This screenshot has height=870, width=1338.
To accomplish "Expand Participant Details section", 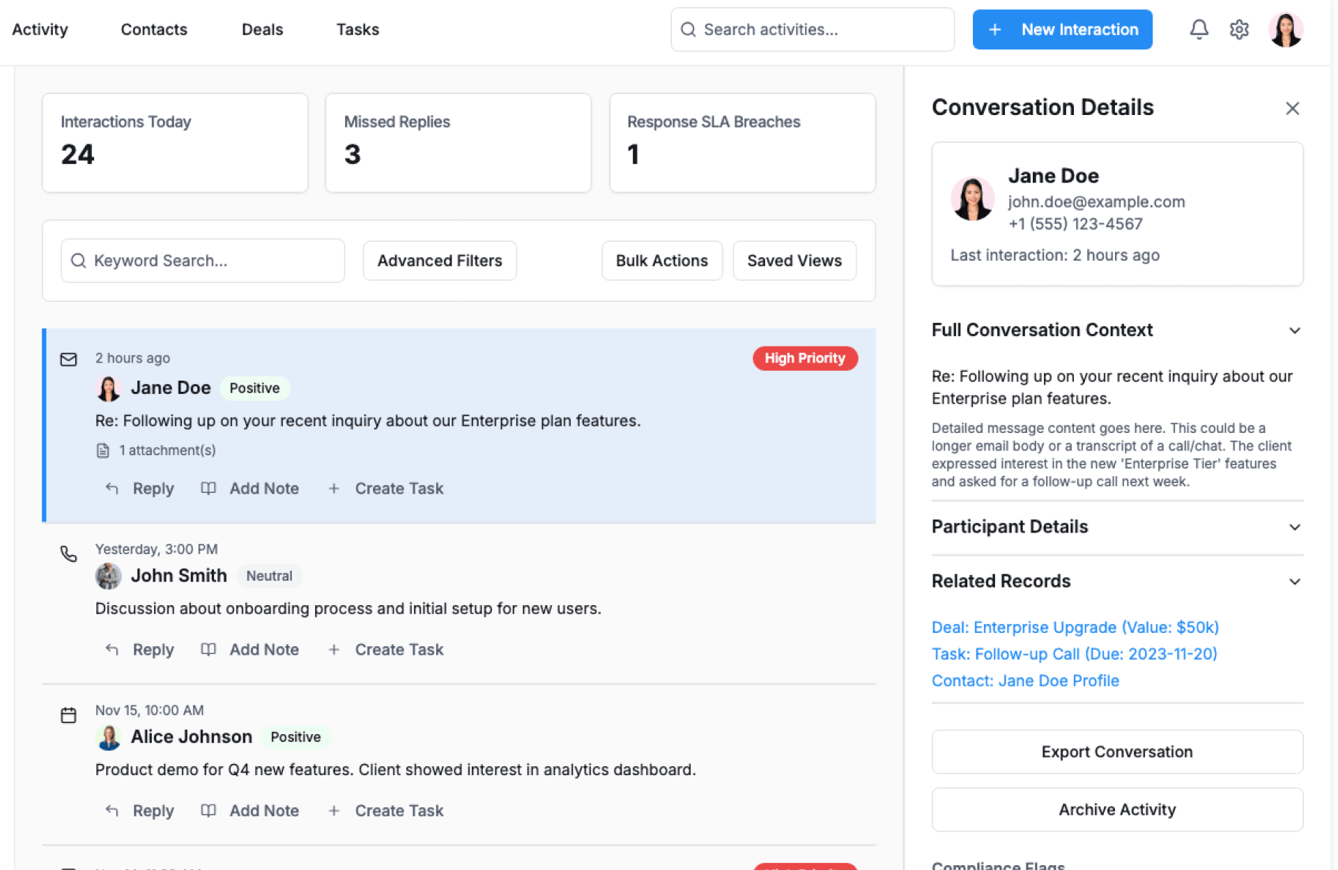I will (1294, 527).
